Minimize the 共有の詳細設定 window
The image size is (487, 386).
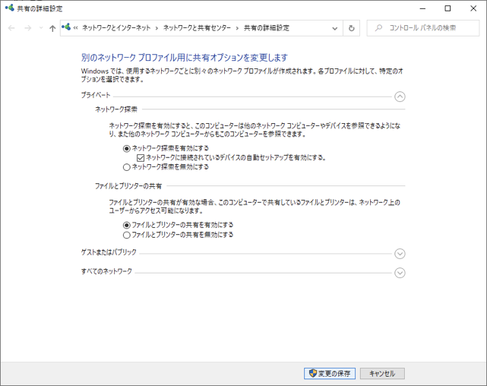(x=422, y=8)
